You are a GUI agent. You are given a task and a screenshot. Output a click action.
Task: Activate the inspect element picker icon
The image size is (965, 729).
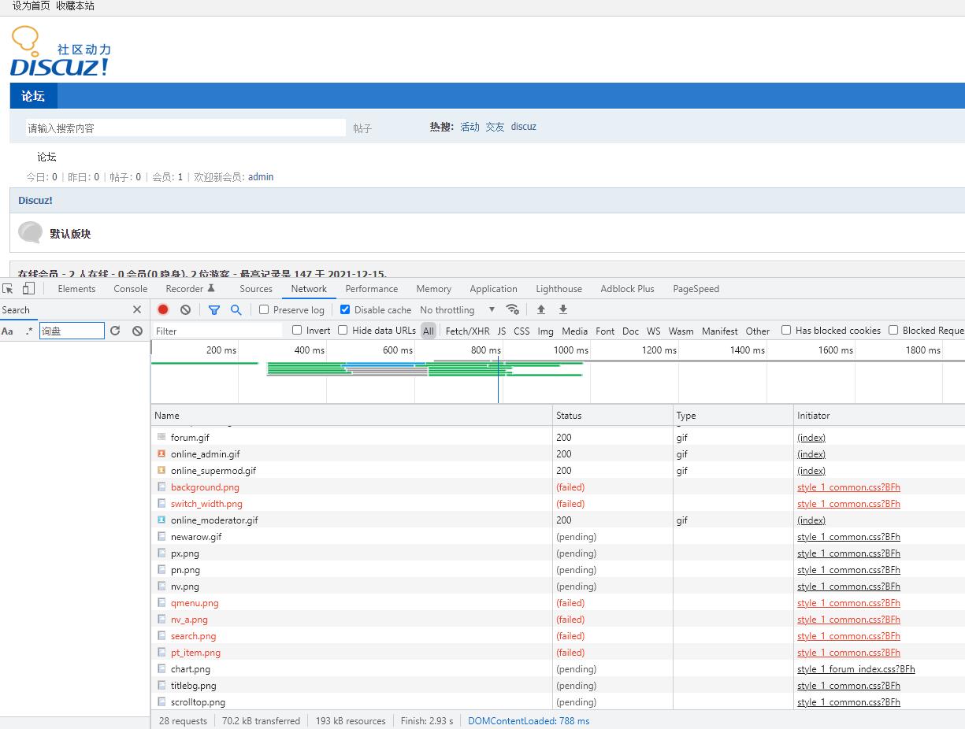[8, 289]
